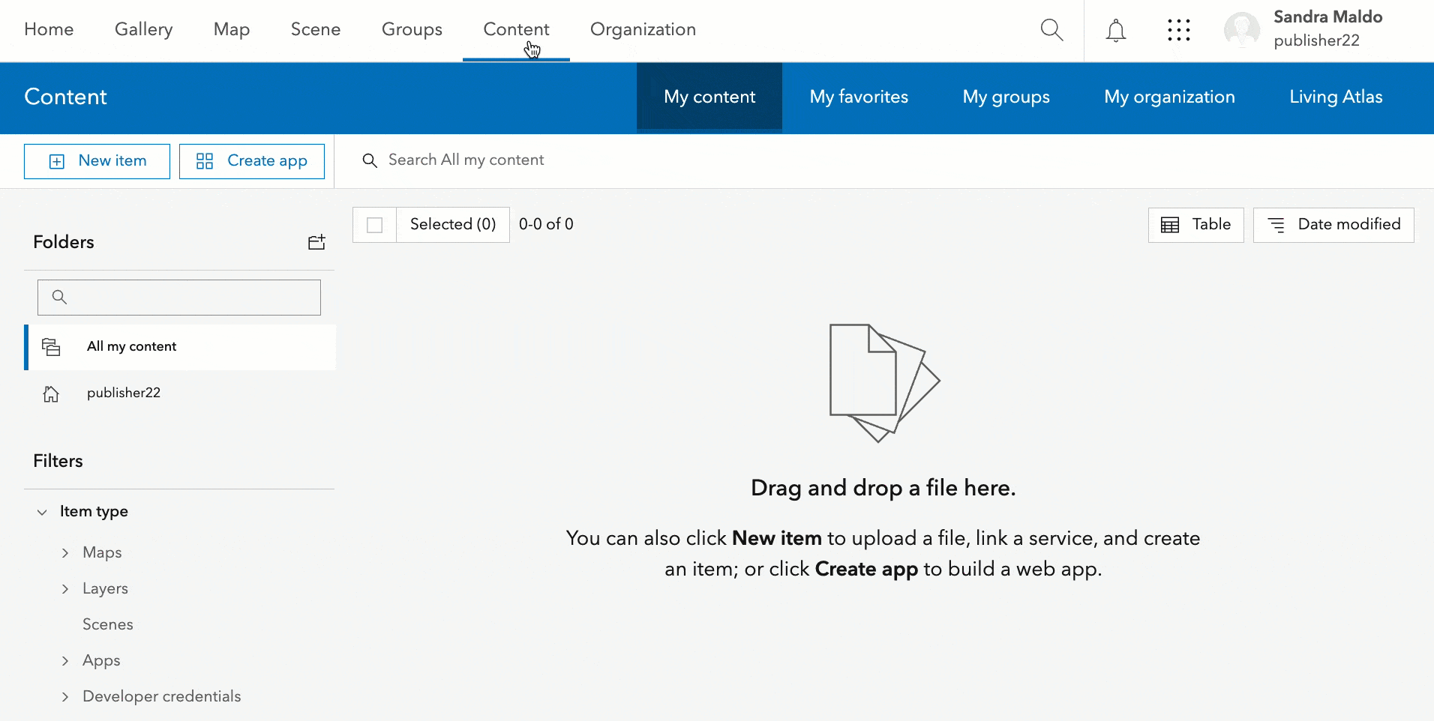Switch to Table view

pyautogui.click(x=1195, y=224)
